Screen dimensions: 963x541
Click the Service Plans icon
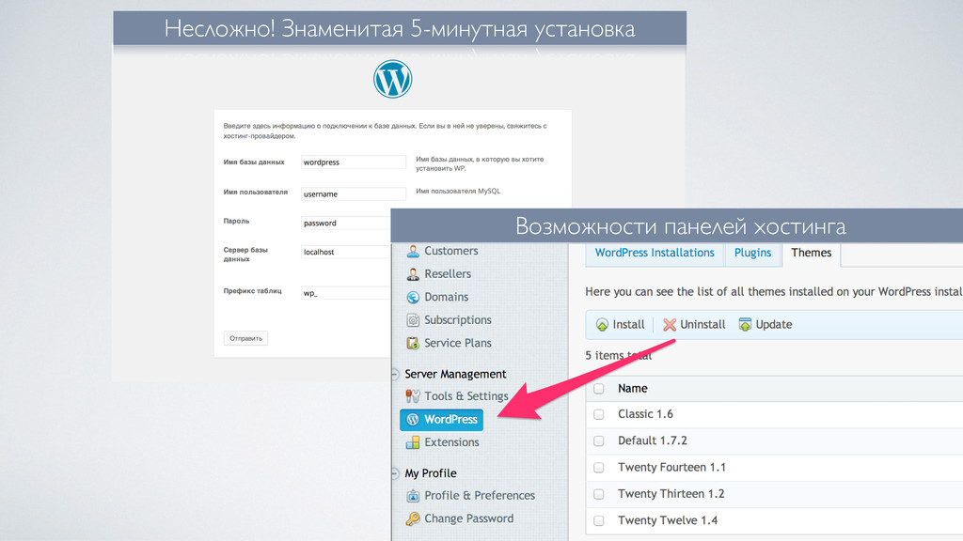[x=413, y=343]
